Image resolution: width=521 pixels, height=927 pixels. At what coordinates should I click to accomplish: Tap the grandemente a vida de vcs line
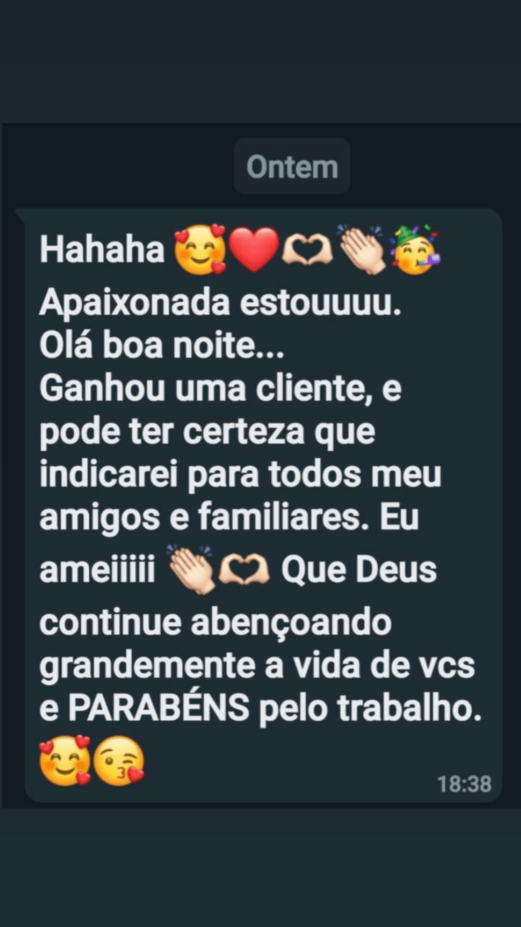coord(257,665)
